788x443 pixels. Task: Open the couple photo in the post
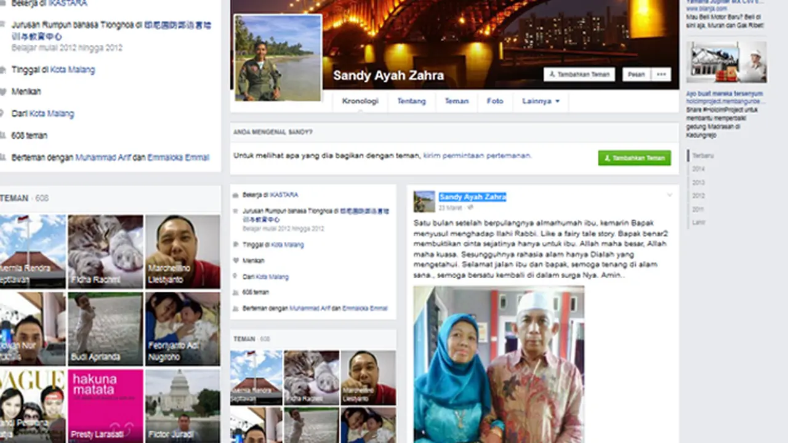[x=499, y=364]
